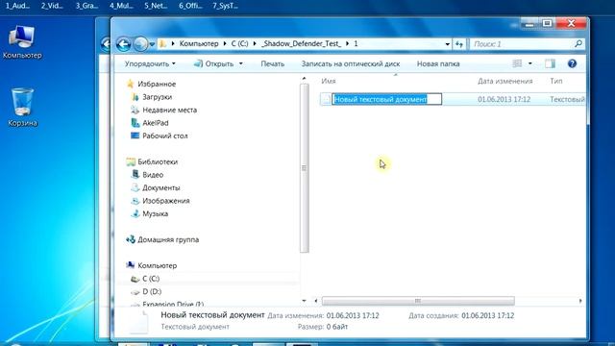Open Недавние места in the sidebar
The image size is (615, 346).
coord(169,110)
